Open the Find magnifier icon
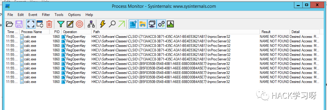Viewport: 327px width, 110px height. [x=112, y=24]
